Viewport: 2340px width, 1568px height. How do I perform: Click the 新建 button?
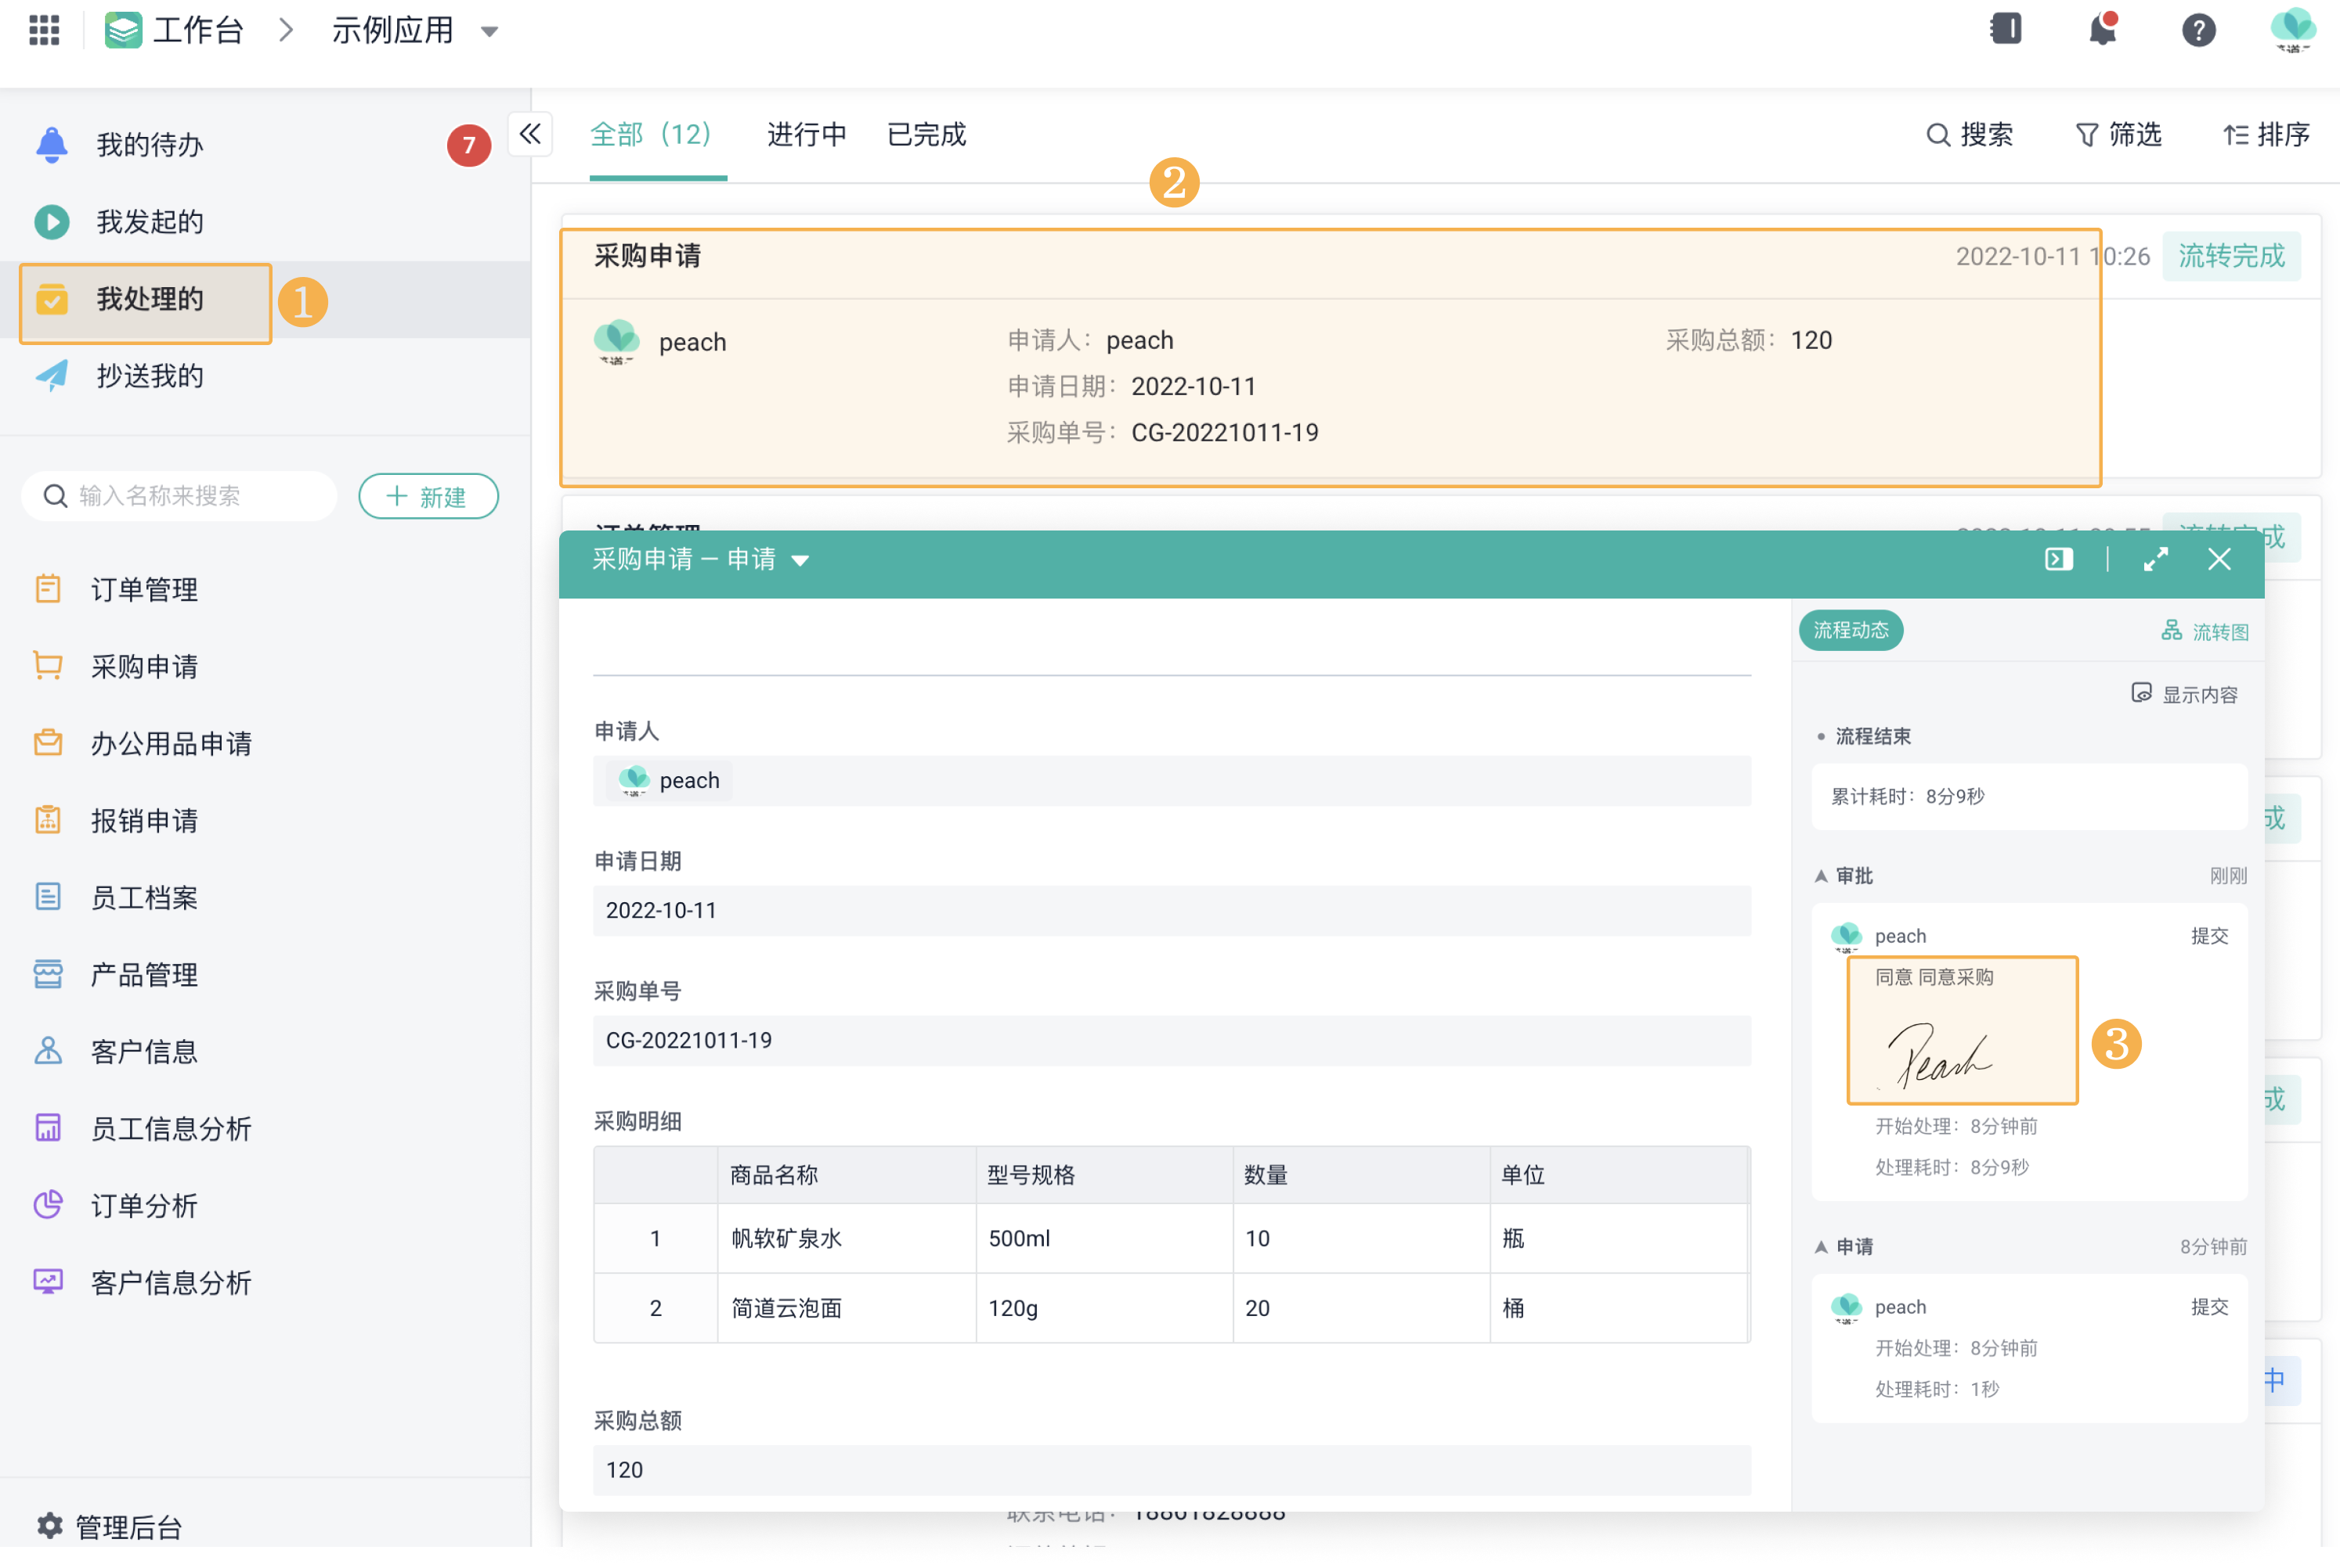[x=428, y=495]
